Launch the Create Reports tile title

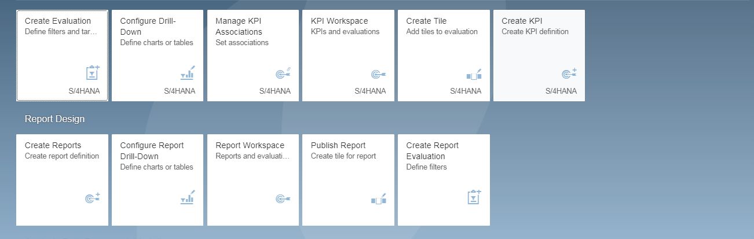53,145
